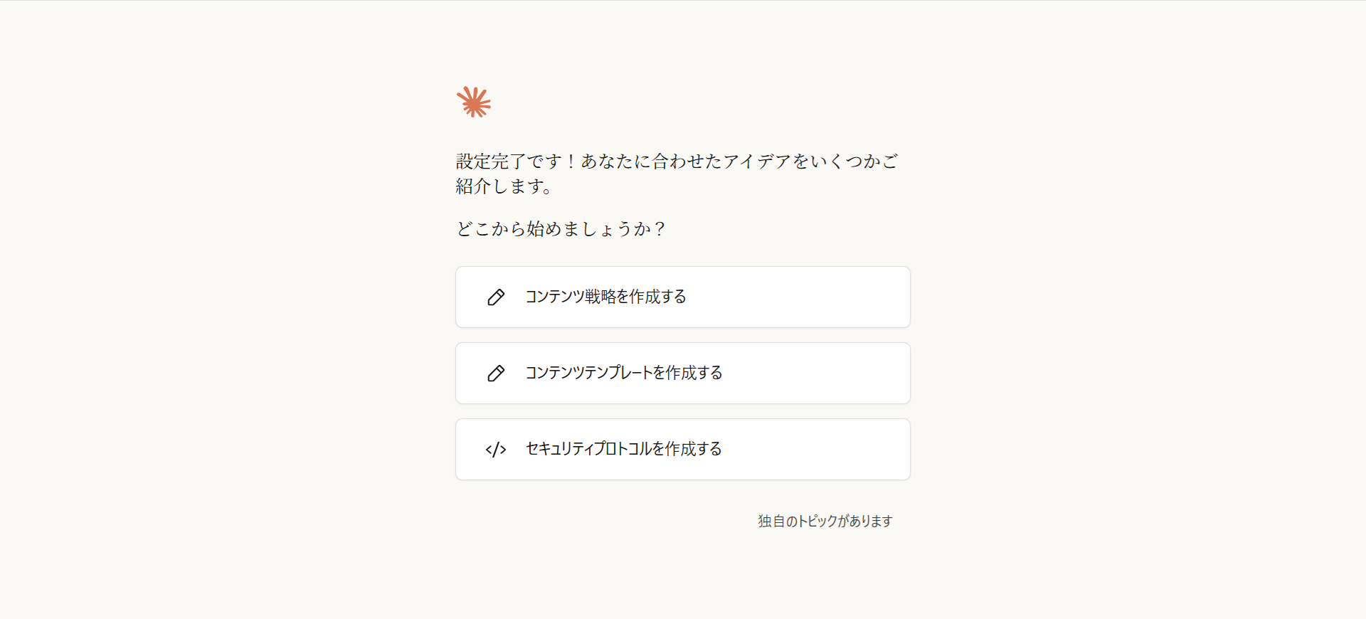Click the コンテンツ戦略を作成する label text
The width and height of the screenshot is (1366, 619).
tap(605, 297)
